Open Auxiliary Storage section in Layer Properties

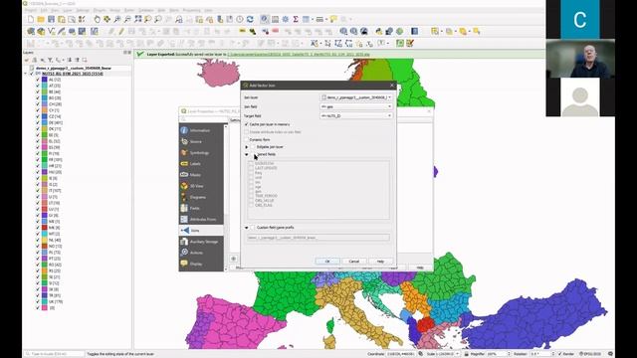tap(201, 242)
